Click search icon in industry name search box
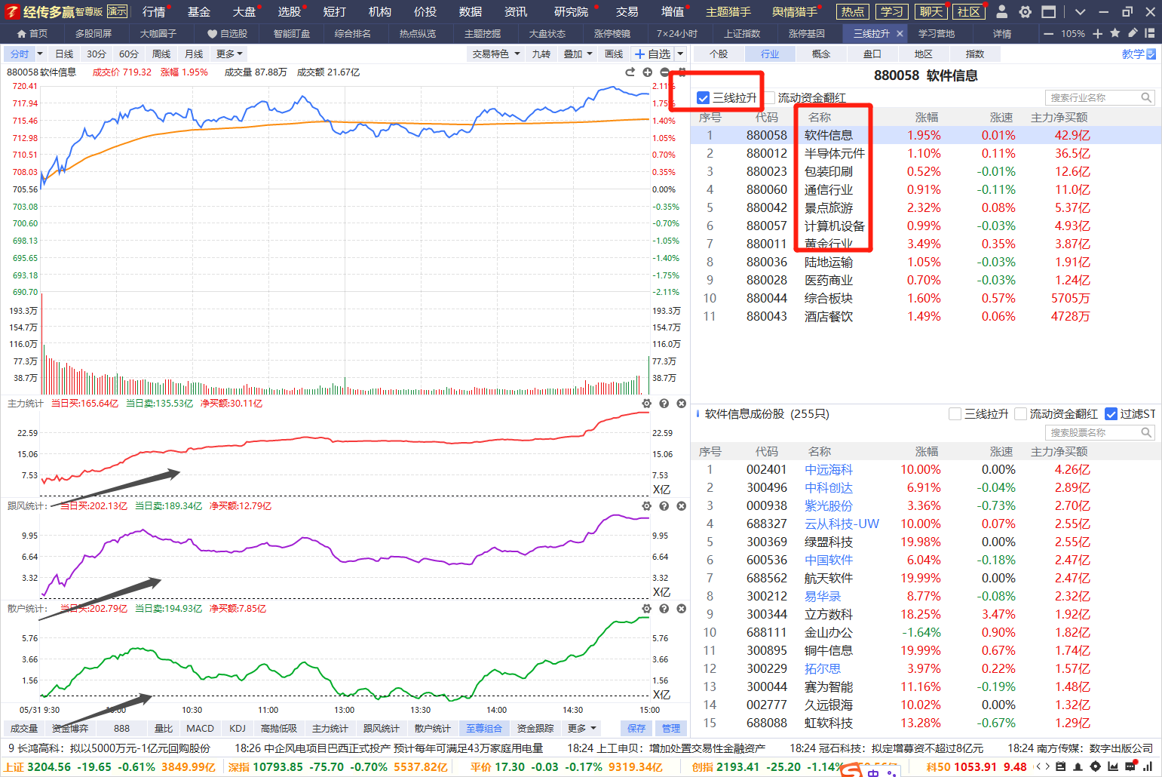The height and width of the screenshot is (777, 1162). [x=1146, y=98]
